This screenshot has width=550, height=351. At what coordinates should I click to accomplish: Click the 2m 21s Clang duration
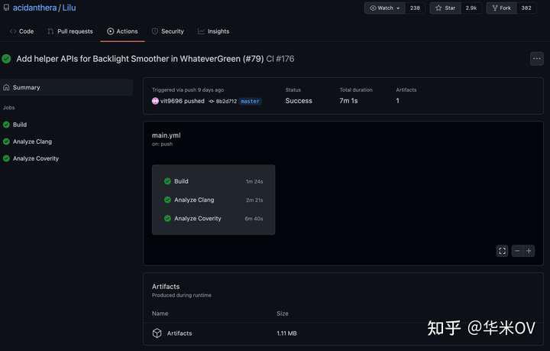[254, 200]
